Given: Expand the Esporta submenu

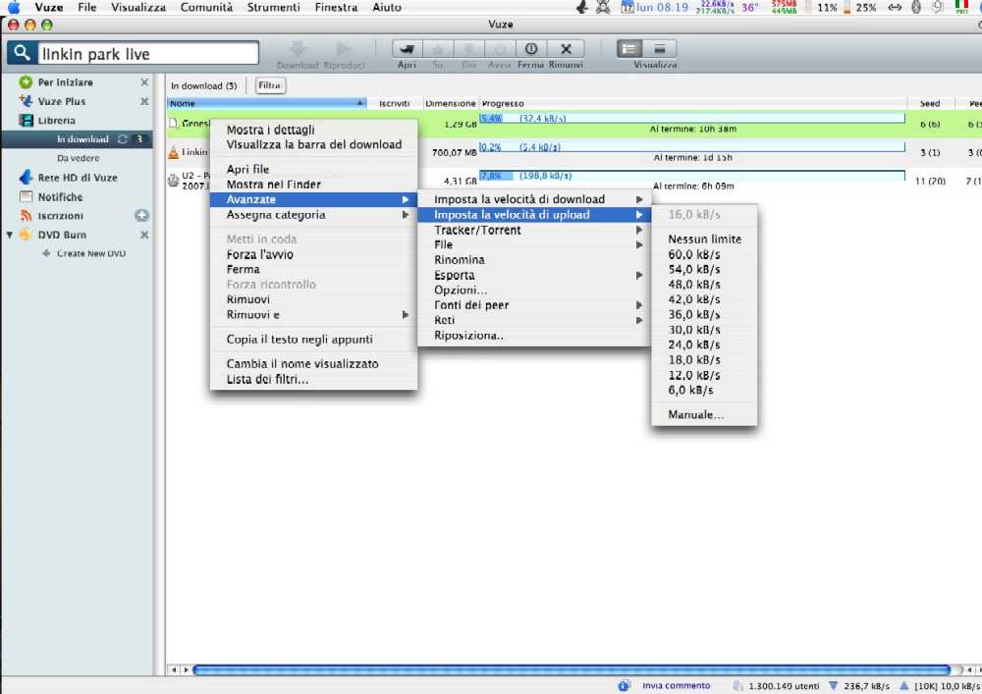Looking at the screenshot, I should tap(534, 276).
